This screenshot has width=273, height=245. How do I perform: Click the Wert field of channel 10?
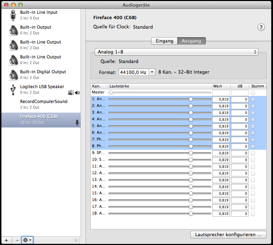(221, 160)
